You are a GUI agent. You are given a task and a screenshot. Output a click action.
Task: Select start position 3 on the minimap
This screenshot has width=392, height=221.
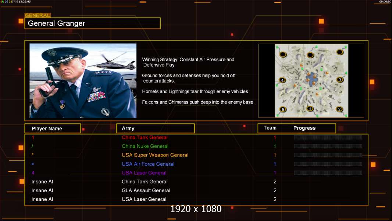pyautogui.click(x=339, y=80)
